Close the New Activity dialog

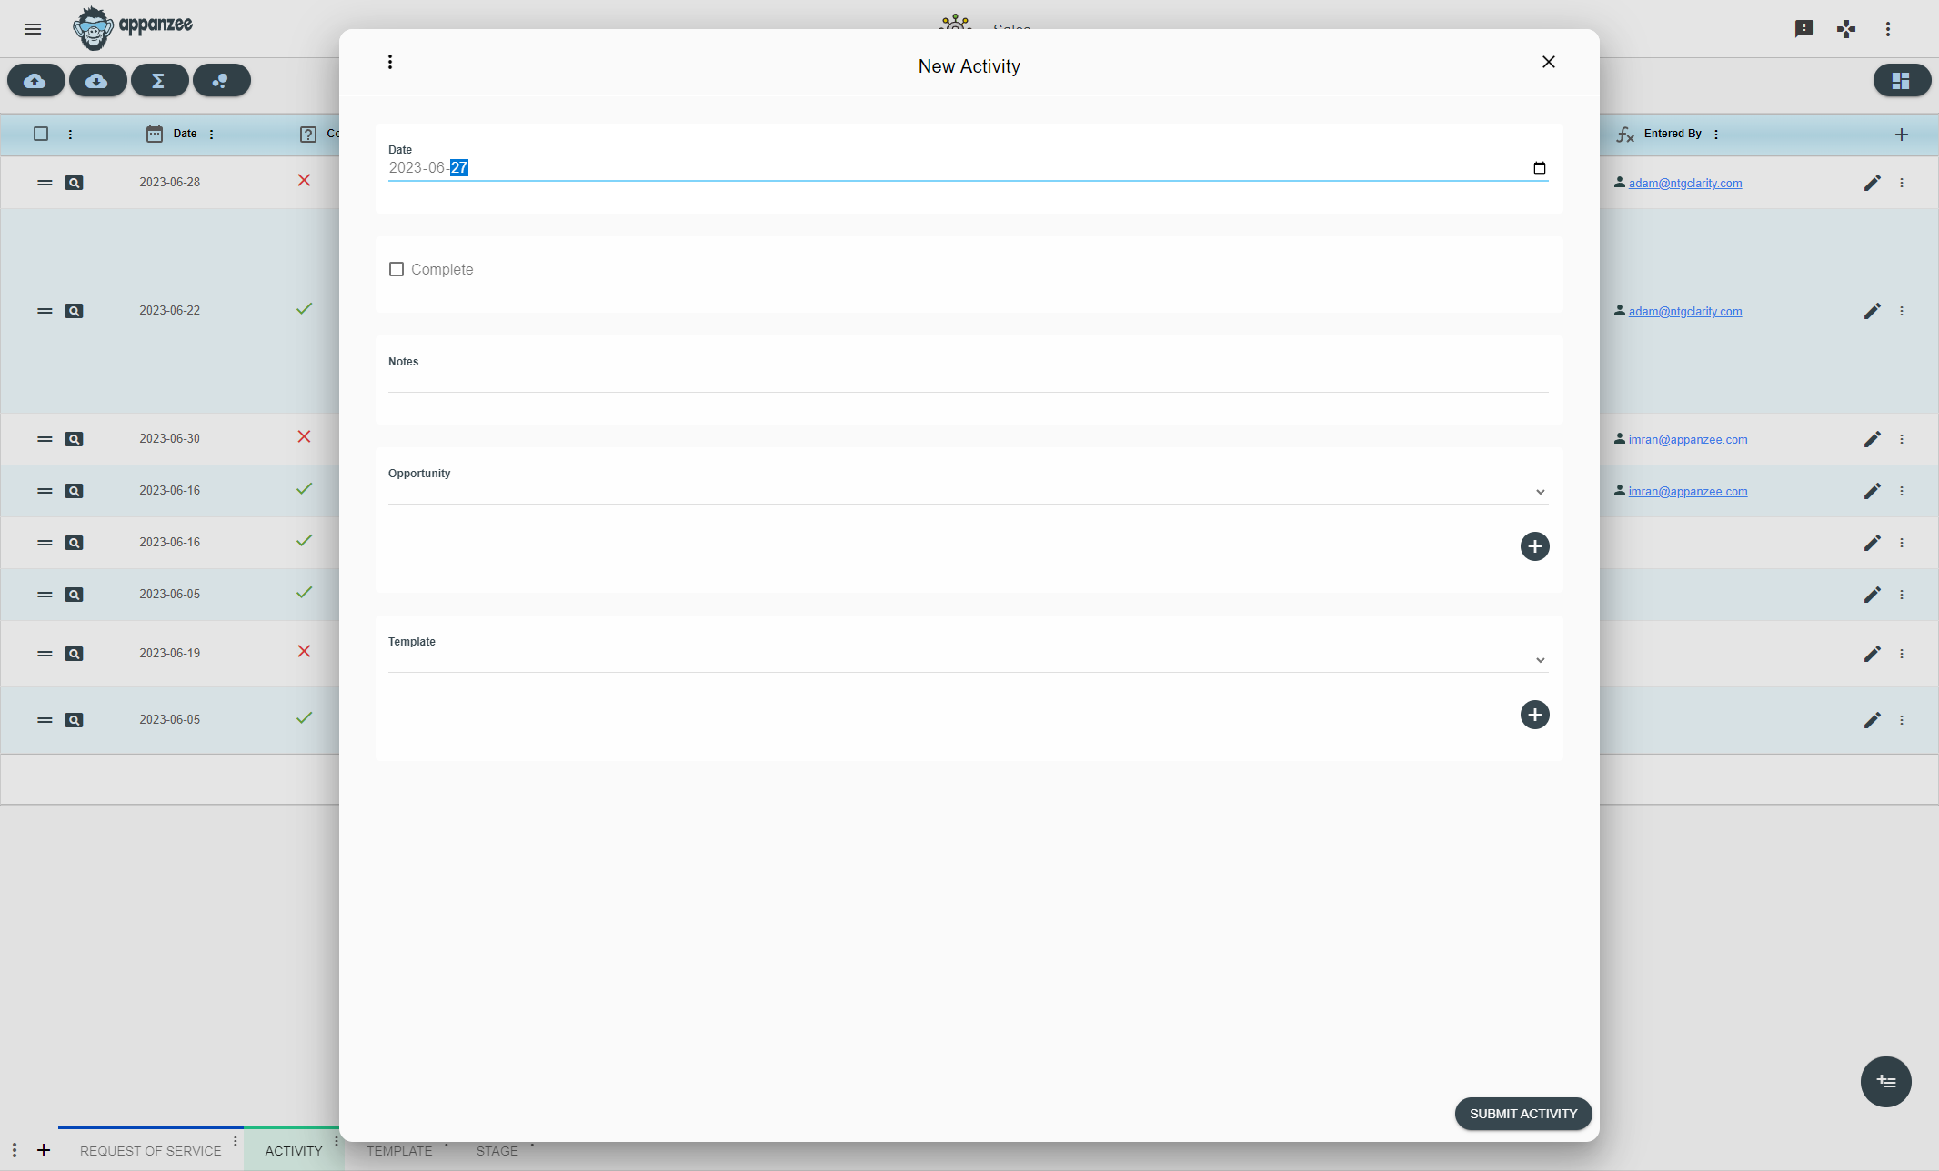click(x=1549, y=62)
